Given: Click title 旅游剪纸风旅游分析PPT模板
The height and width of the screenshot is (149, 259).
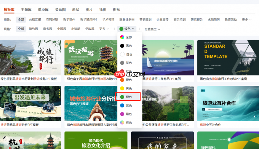Looking at the screenshot, I should 20,125.
